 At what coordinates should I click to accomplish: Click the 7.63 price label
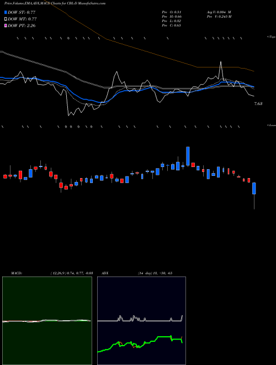click(x=258, y=104)
